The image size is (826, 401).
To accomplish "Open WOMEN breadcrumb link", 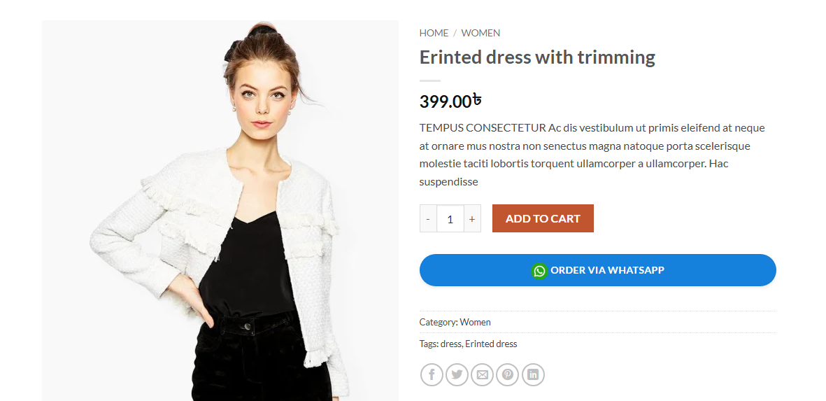I will tap(480, 33).
